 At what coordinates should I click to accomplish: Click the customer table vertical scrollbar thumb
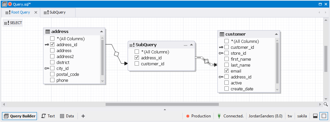pos(277,63)
